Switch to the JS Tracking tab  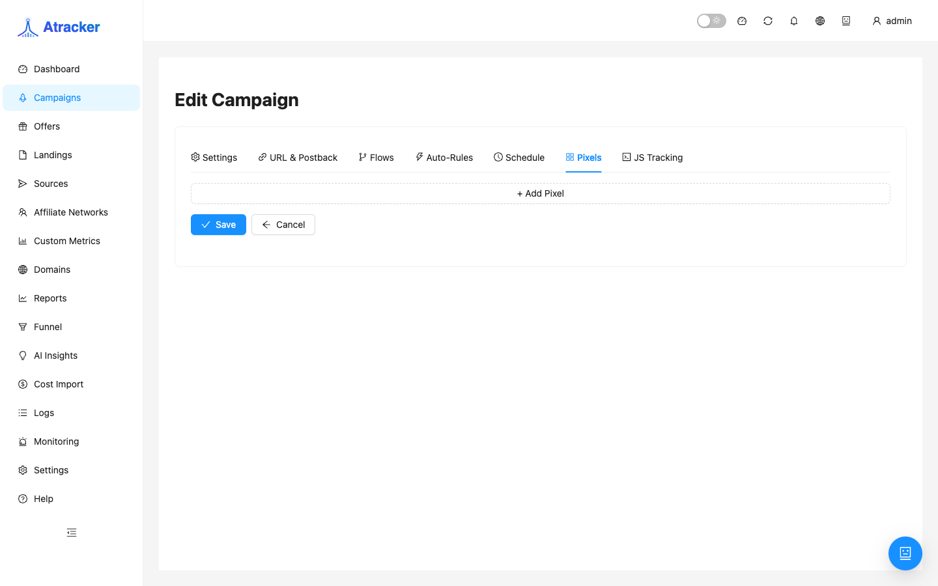[x=652, y=158]
